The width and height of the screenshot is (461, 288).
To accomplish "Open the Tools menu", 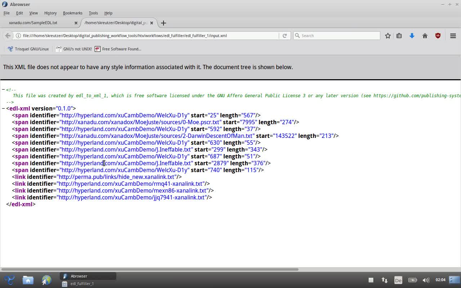I will 93,13.
